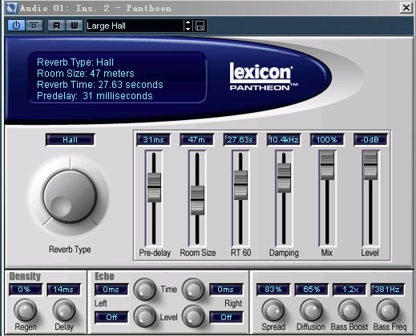Click the RT 60 slider handle
Image resolution: width=416 pixels, height=336 pixels.
pos(240,185)
